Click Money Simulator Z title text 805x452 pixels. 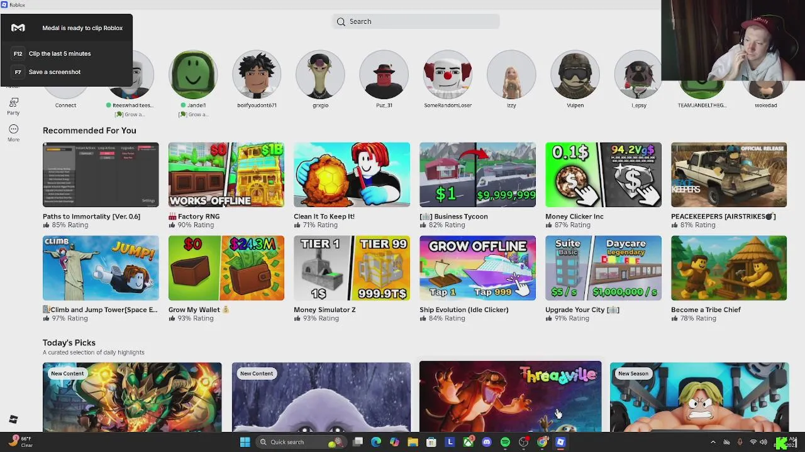tap(325, 309)
